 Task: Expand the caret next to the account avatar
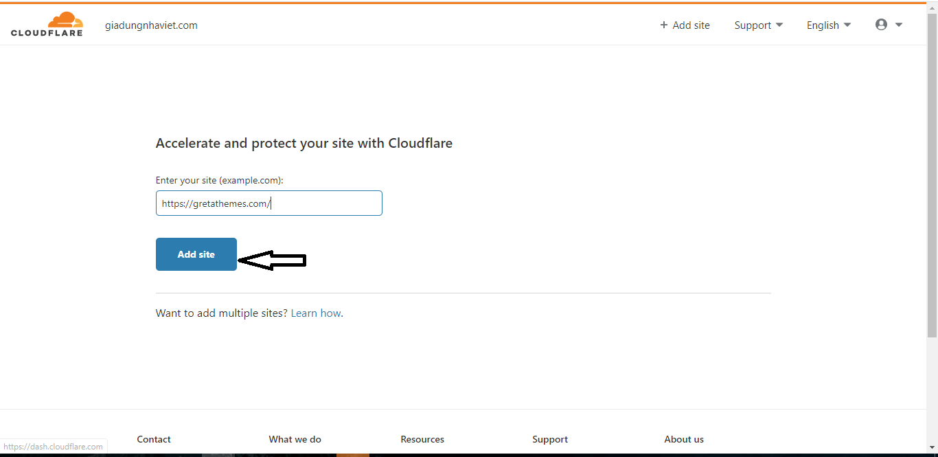899,25
